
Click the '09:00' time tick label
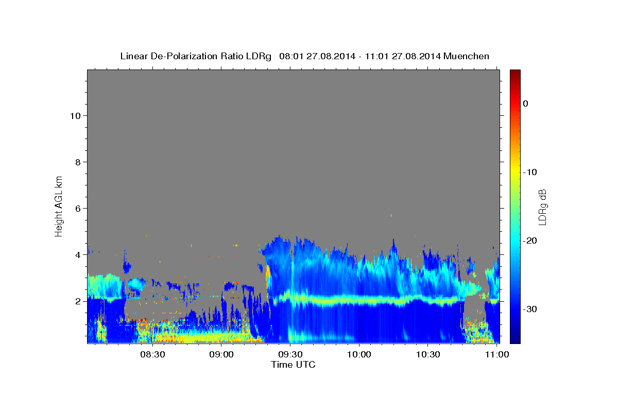222,355
